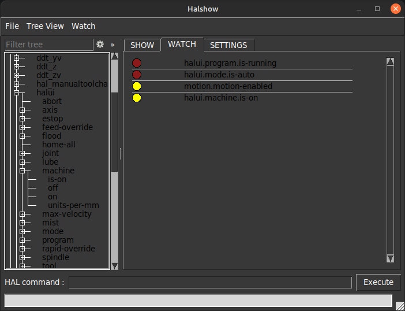Click the status output bar at bottom
Viewport: 405px width, 311px height.
pyautogui.click(x=198, y=301)
